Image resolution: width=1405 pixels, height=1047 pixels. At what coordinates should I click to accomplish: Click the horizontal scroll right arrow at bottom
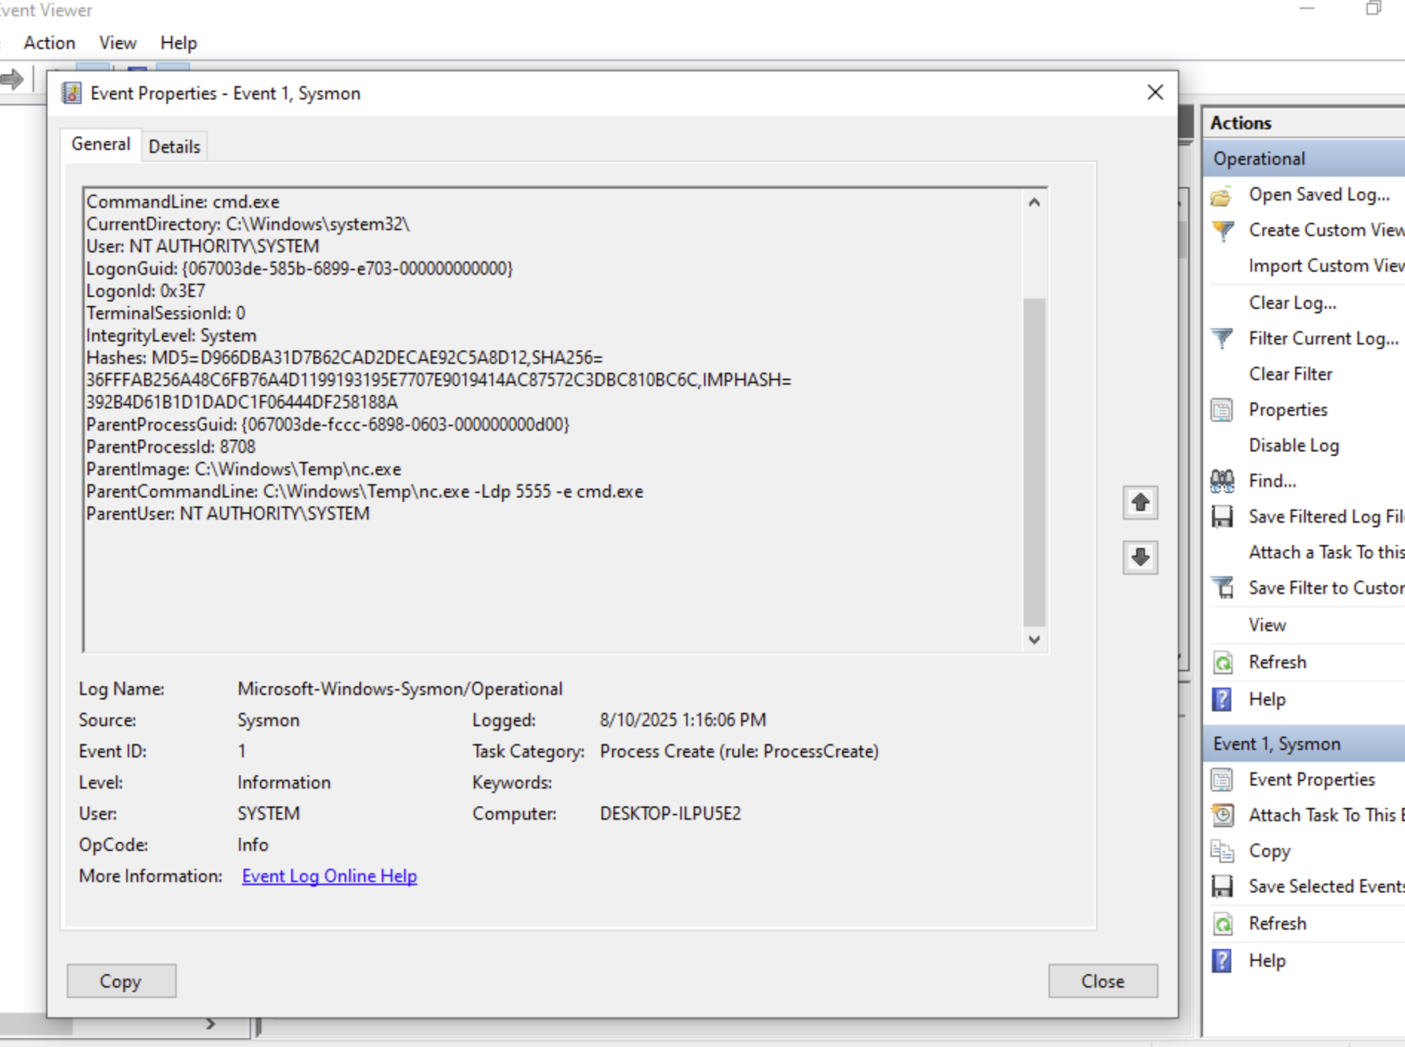211,1024
